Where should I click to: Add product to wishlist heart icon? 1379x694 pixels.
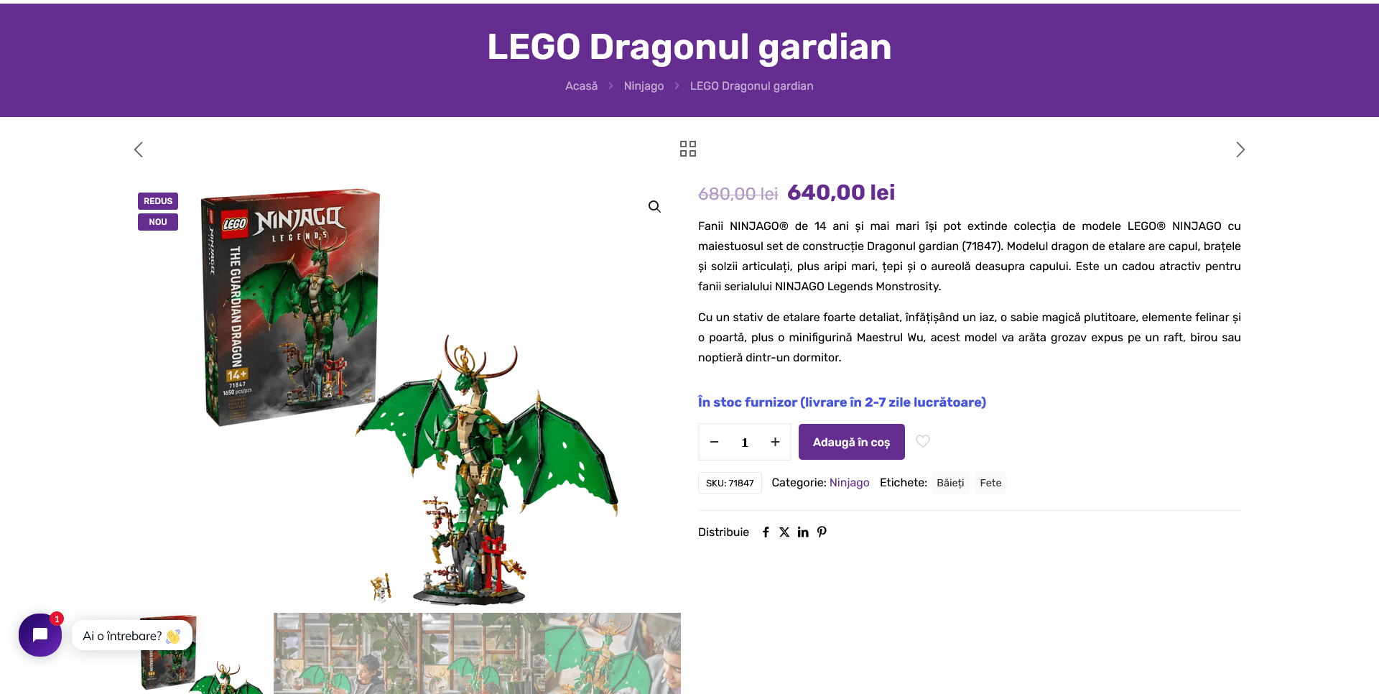click(923, 441)
